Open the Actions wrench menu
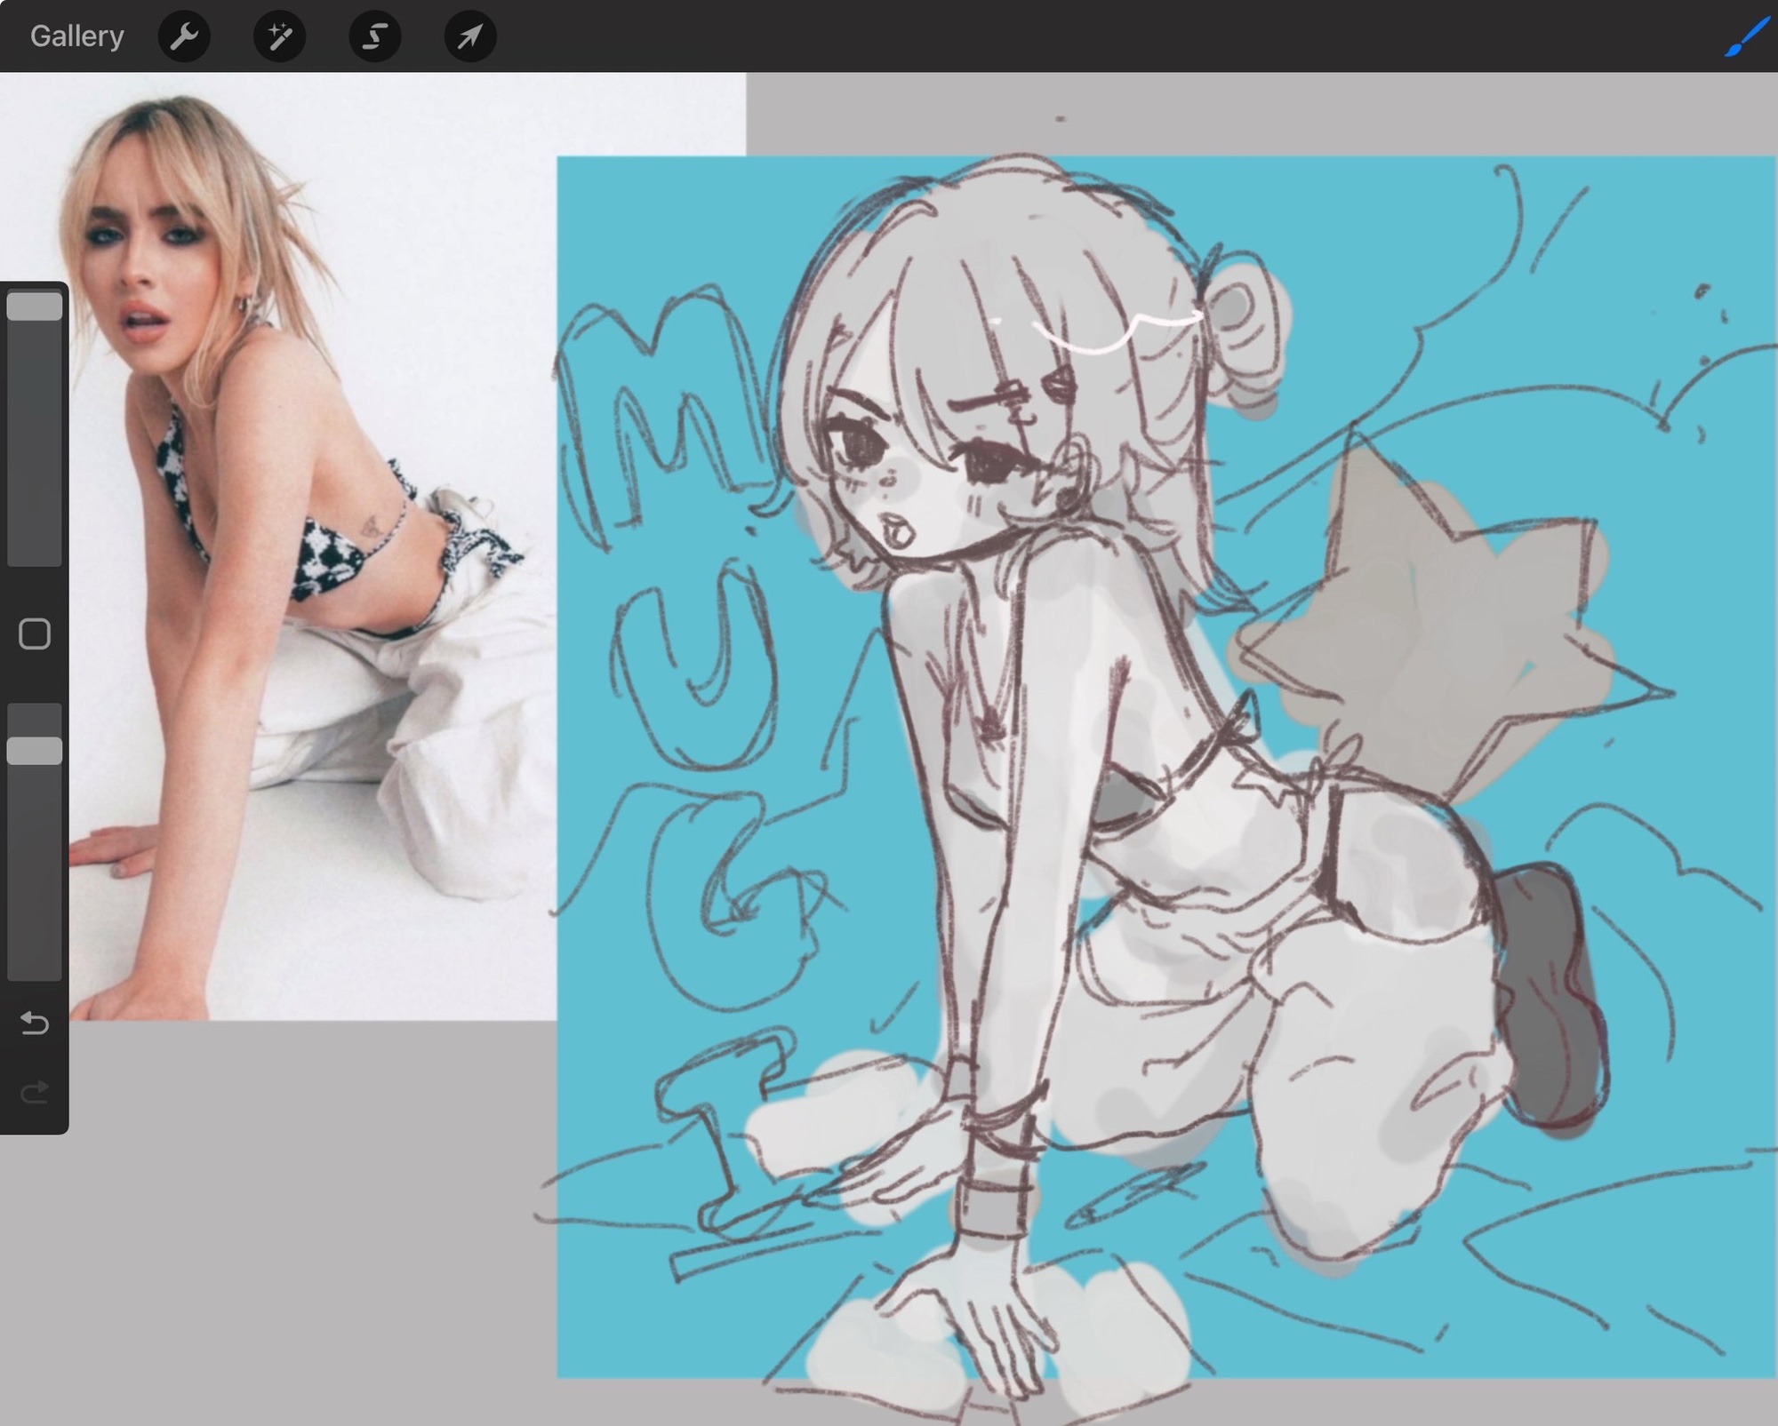The height and width of the screenshot is (1426, 1778). pos(184,36)
